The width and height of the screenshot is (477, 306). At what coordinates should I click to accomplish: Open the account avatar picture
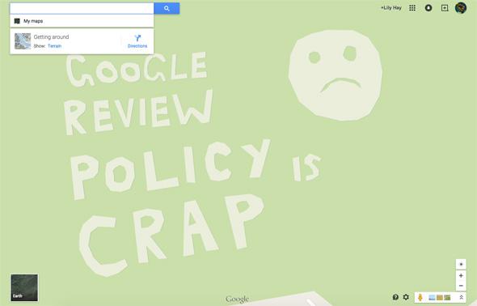461,8
